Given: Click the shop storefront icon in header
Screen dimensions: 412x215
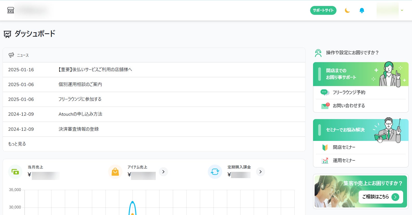Looking at the screenshot, I should (11, 10).
